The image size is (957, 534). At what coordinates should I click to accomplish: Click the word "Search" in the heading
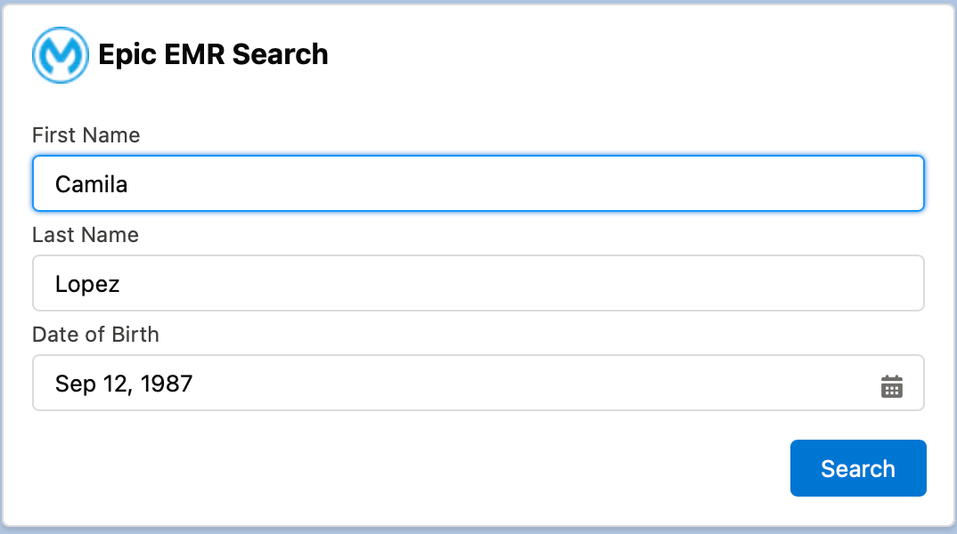coord(280,54)
